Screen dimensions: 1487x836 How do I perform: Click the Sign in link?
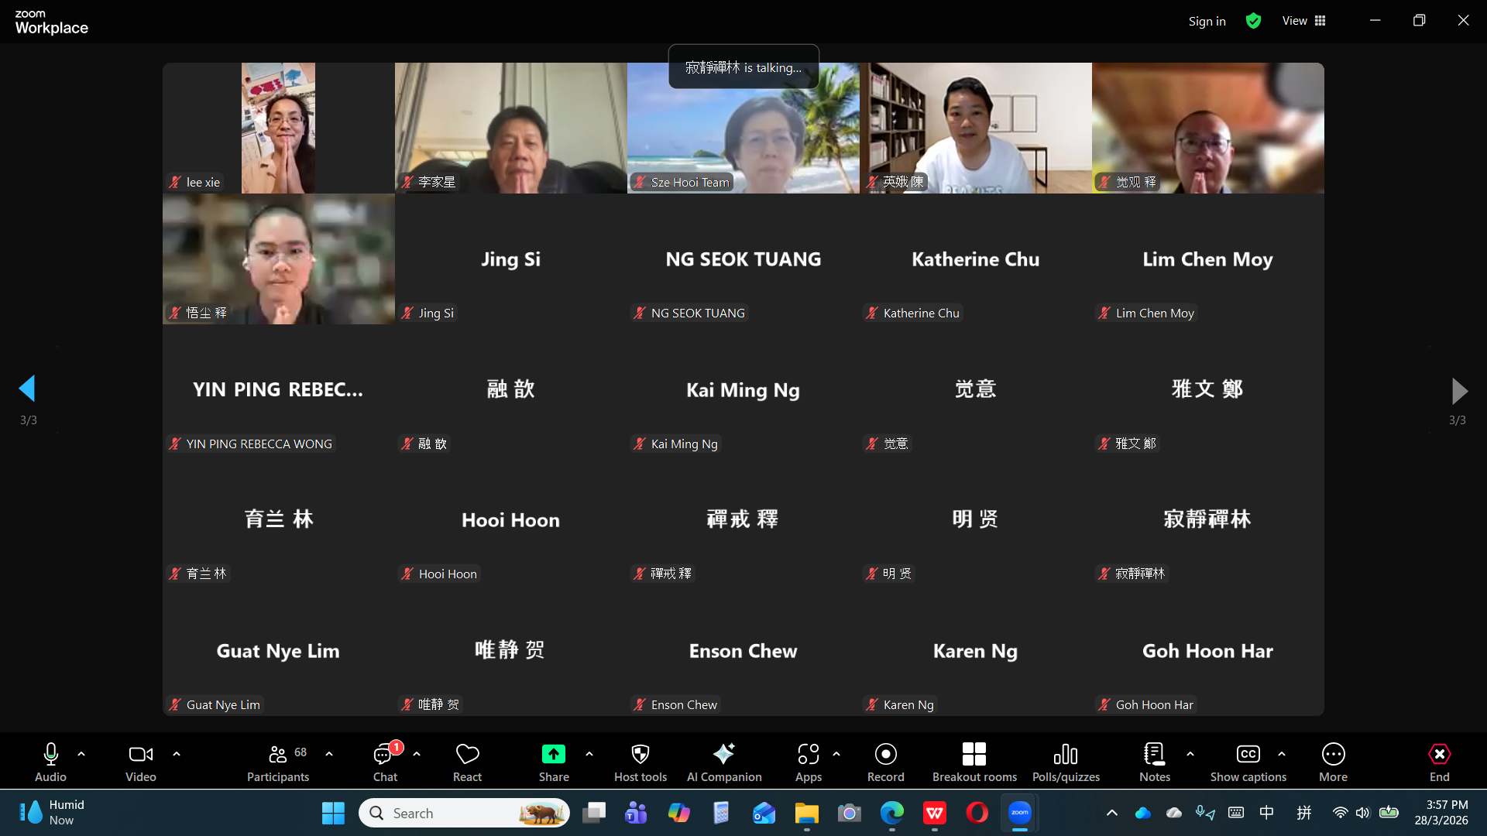point(1207,21)
